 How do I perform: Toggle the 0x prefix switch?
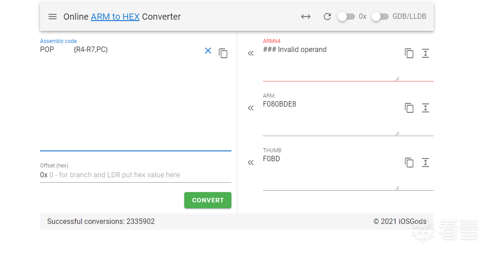[x=346, y=17]
